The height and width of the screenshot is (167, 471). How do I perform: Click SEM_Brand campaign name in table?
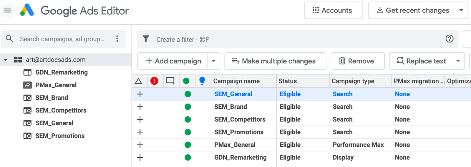(230, 107)
